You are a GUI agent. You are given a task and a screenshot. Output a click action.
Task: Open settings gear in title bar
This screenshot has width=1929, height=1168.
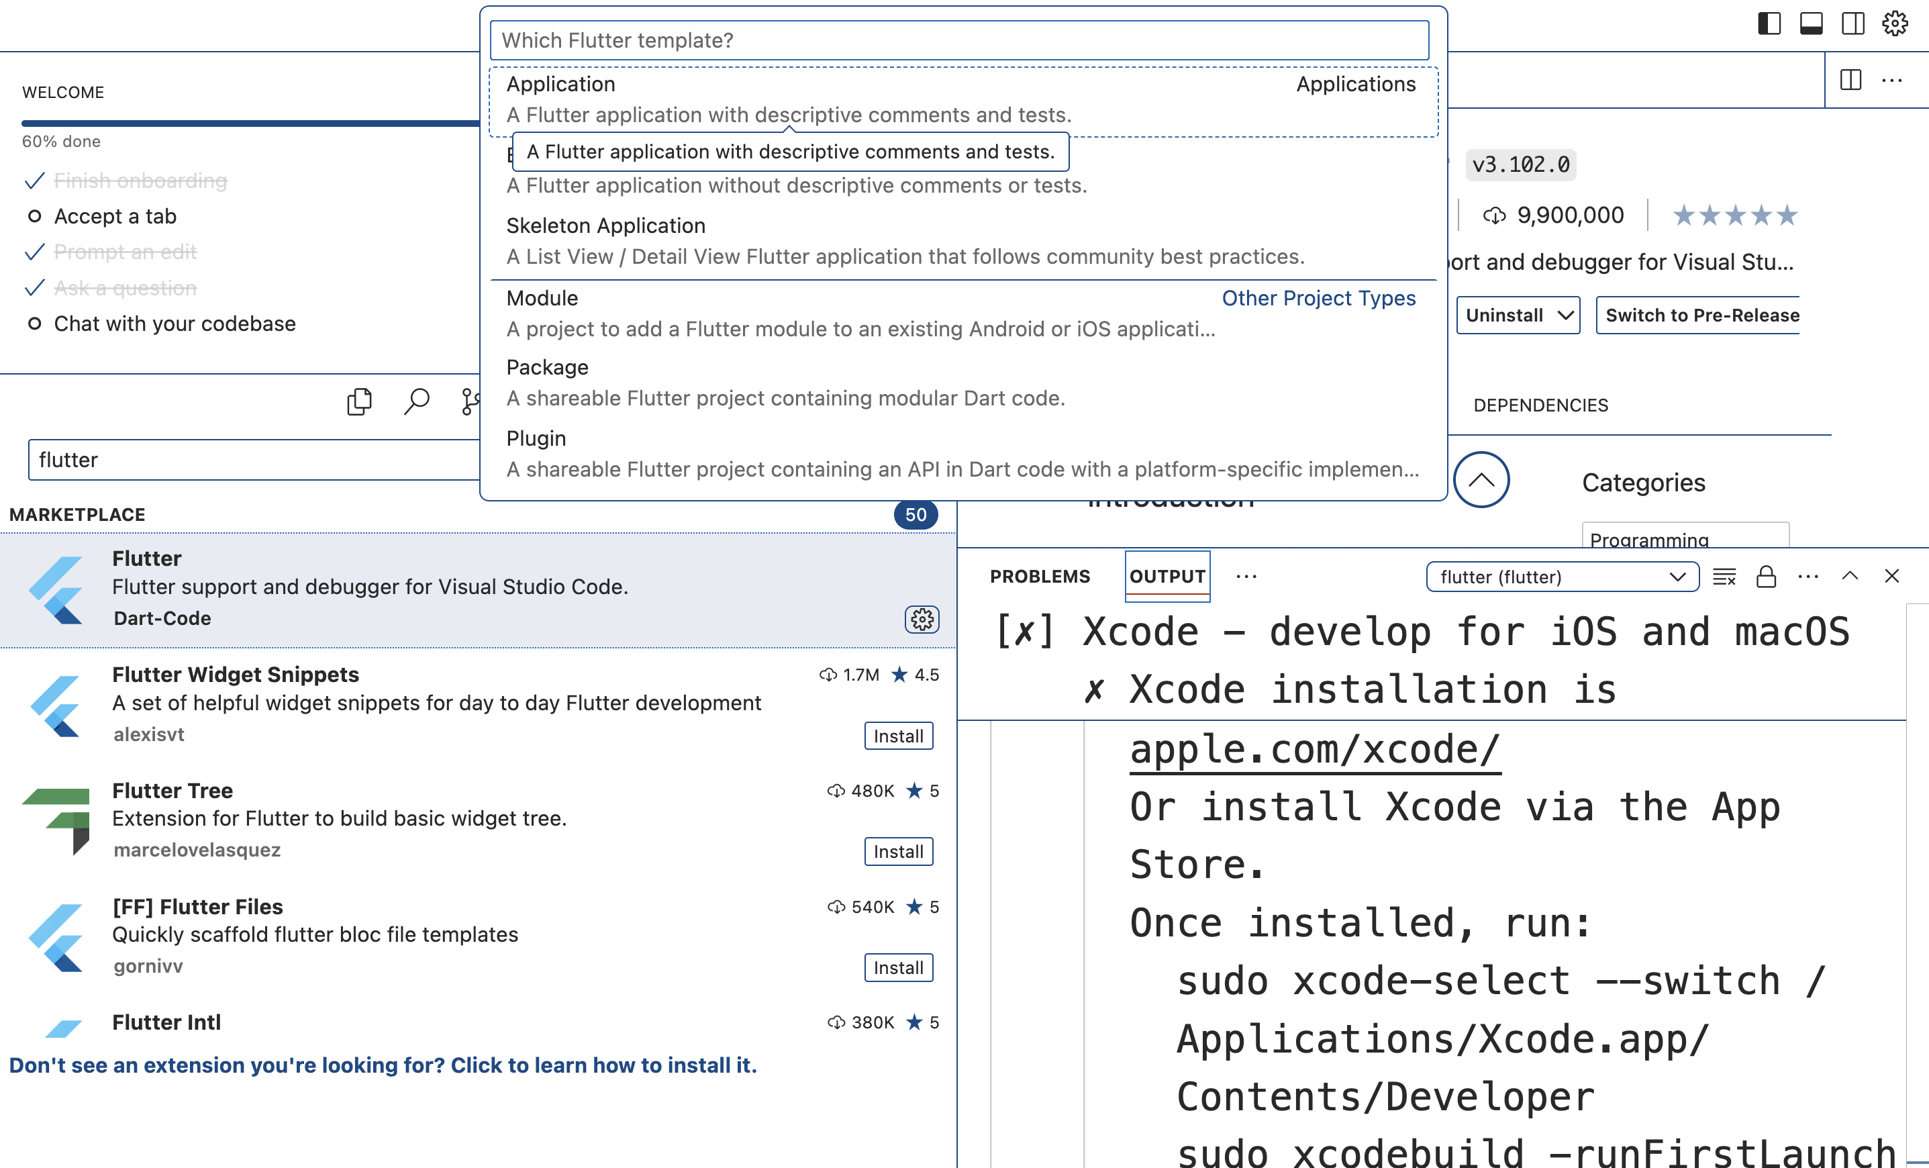(1895, 23)
